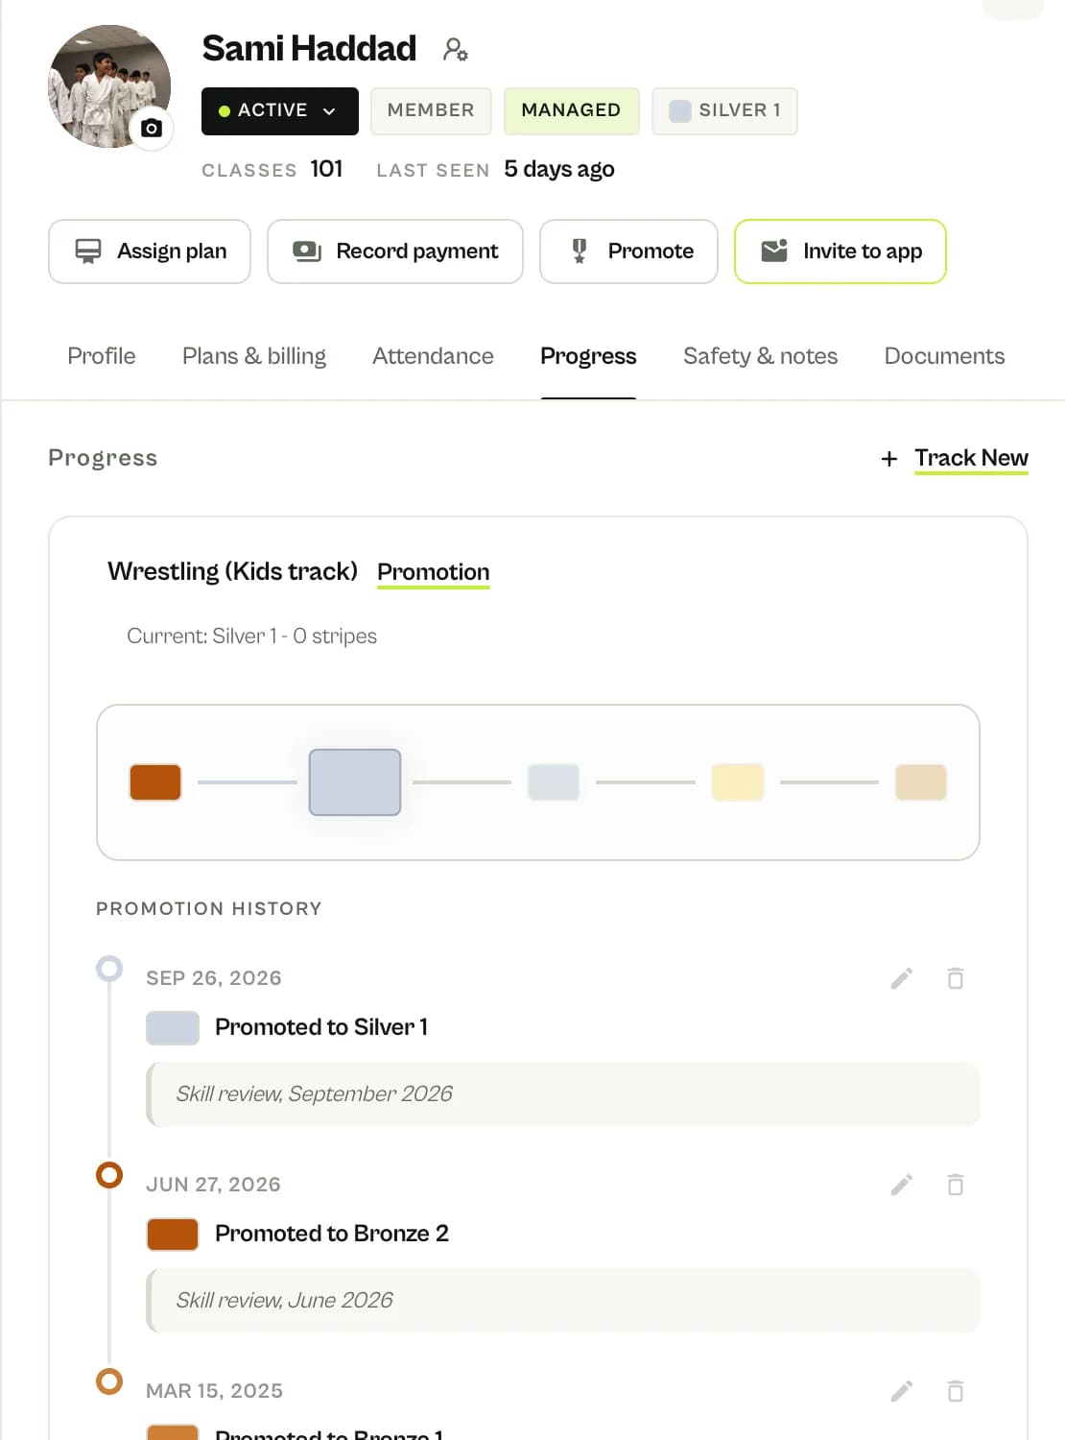Image resolution: width=1065 pixels, height=1440 pixels.
Task: Click the Sep 26, 2026 timeline marker
Action: tap(109, 969)
